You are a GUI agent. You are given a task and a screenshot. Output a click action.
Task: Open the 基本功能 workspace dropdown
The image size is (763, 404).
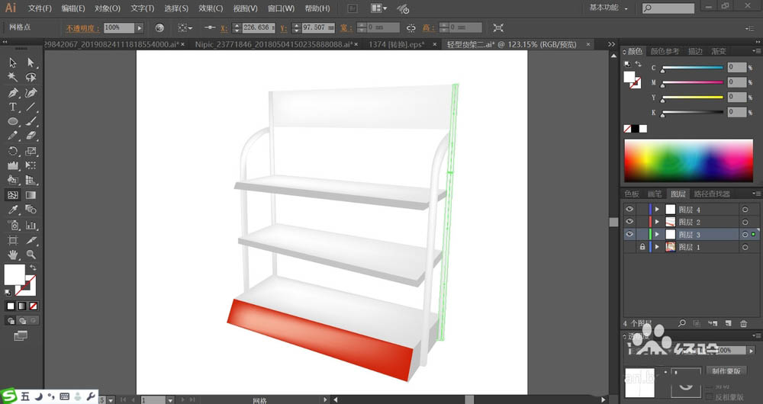point(608,8)
